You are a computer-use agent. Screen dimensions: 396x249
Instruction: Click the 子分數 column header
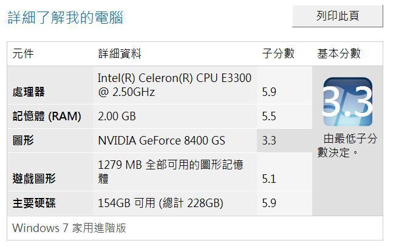click(x=278, y=53)
